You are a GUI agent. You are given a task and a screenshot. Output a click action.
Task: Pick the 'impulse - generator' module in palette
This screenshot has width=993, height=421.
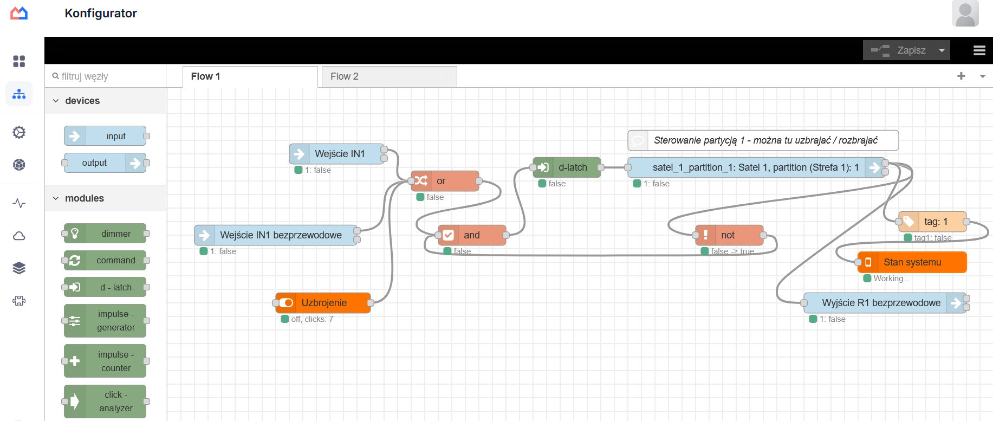pyautogui.click(x=105, y=321)
